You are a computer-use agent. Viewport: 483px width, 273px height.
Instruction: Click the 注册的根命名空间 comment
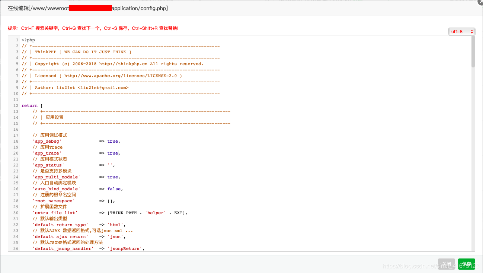click(54, 195)
